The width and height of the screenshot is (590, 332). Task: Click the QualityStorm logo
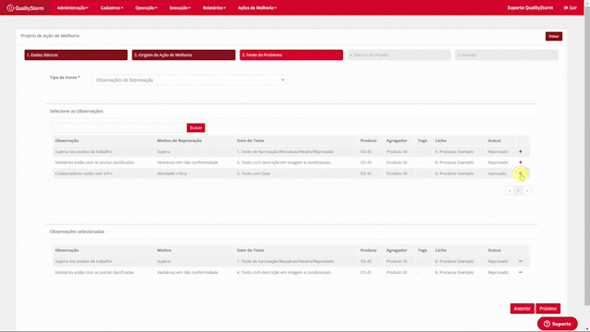pyautogui.click(x=25, y=7)
